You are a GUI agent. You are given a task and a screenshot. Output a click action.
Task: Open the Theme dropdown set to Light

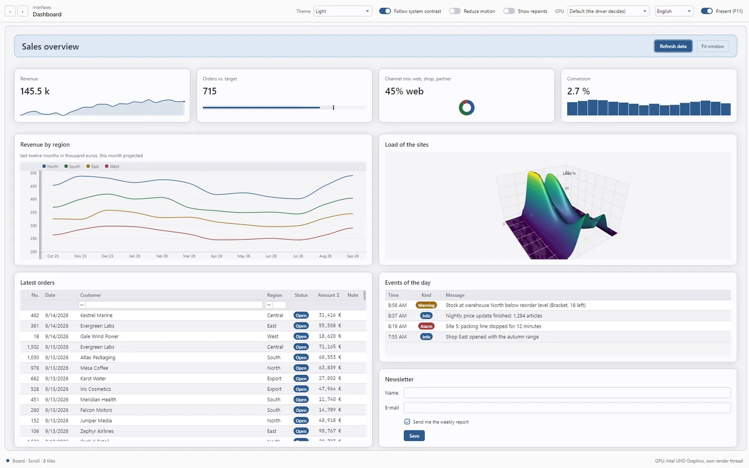click(x=343, y=11)
